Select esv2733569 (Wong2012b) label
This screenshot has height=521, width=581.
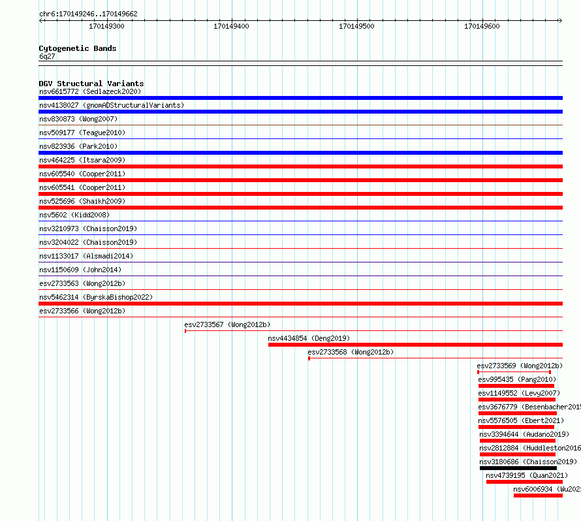click(520, 366)
